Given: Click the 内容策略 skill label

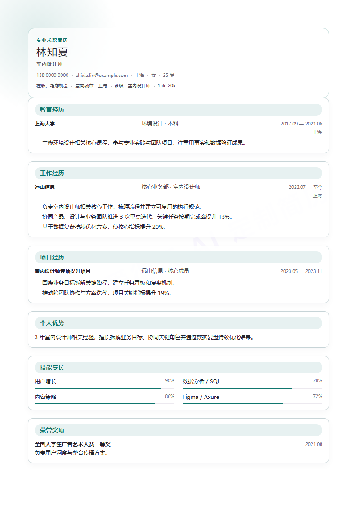Looking at the screenshot, I should 45,397.
